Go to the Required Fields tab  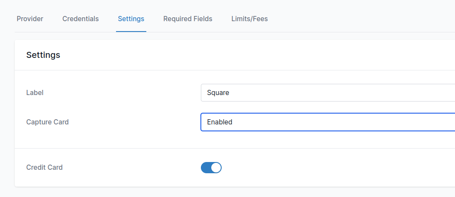pyautogui.click(x=188, y=19)
